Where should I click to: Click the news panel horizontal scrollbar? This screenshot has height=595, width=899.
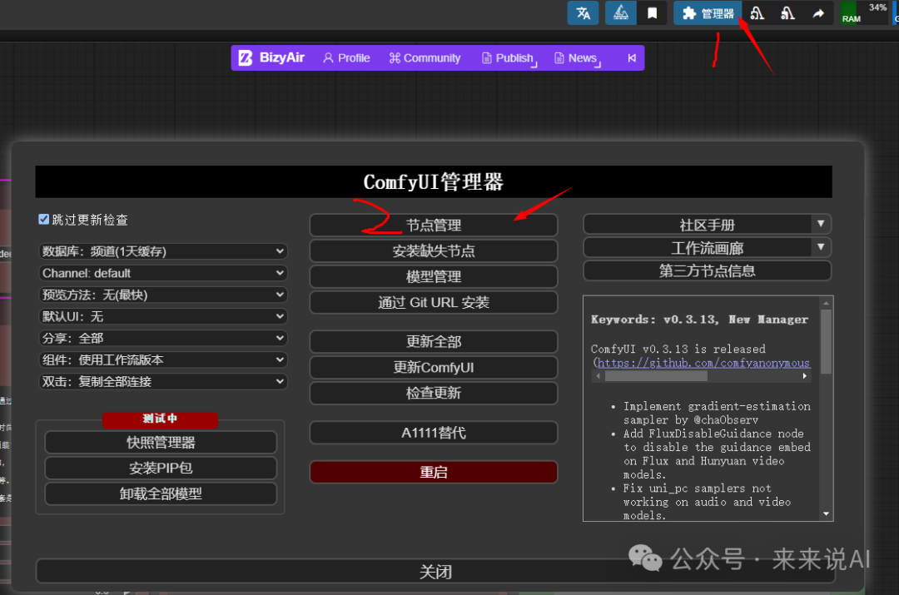pos(656,376)
